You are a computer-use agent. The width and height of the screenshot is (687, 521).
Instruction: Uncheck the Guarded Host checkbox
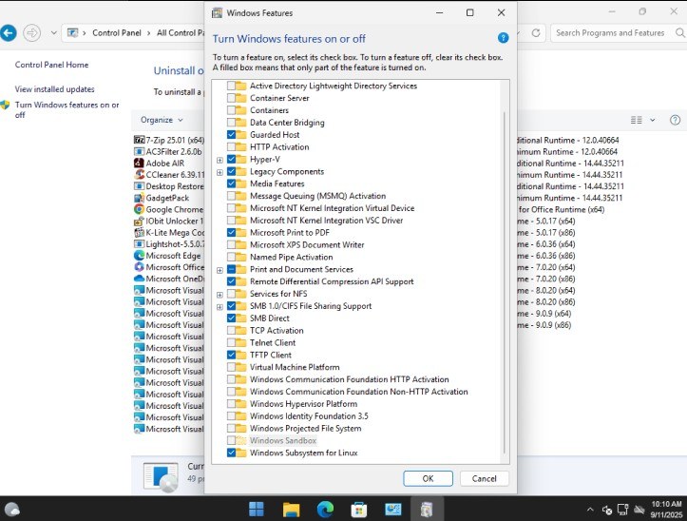[x=231, y=135]
